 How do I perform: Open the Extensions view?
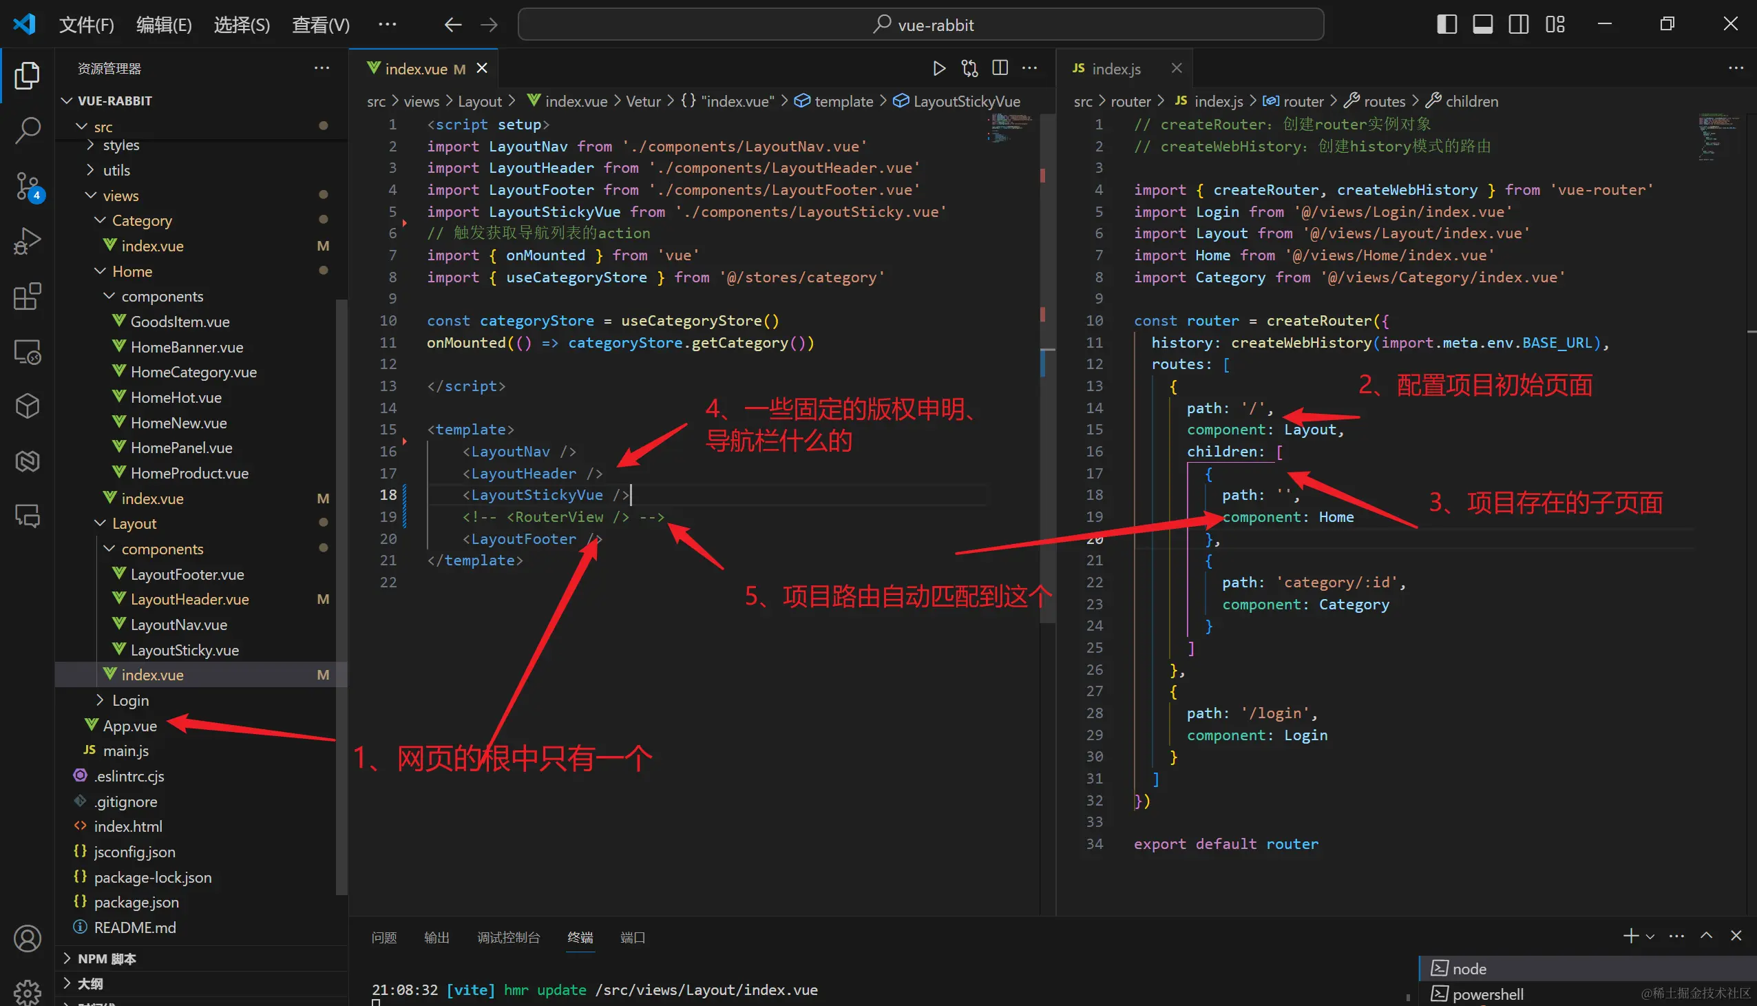tap(27, 296)
